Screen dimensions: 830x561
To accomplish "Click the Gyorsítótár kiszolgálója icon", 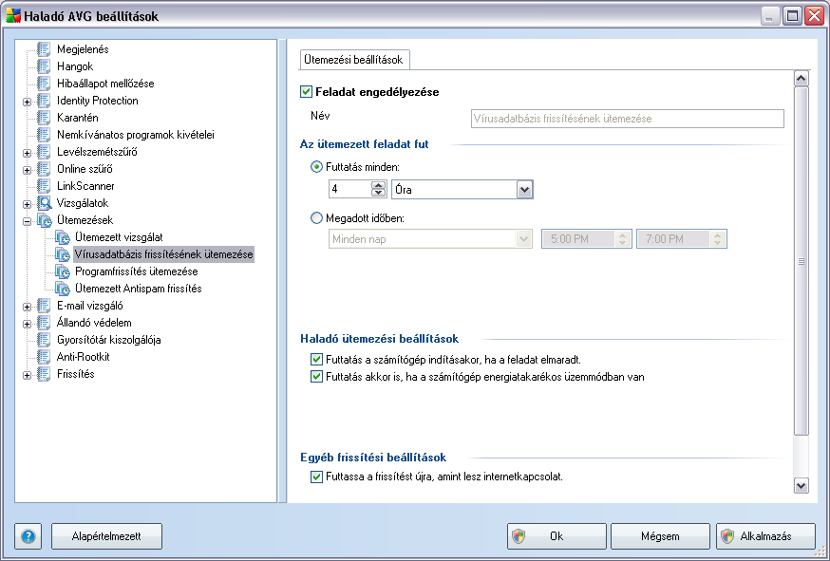I will (44, 340).
